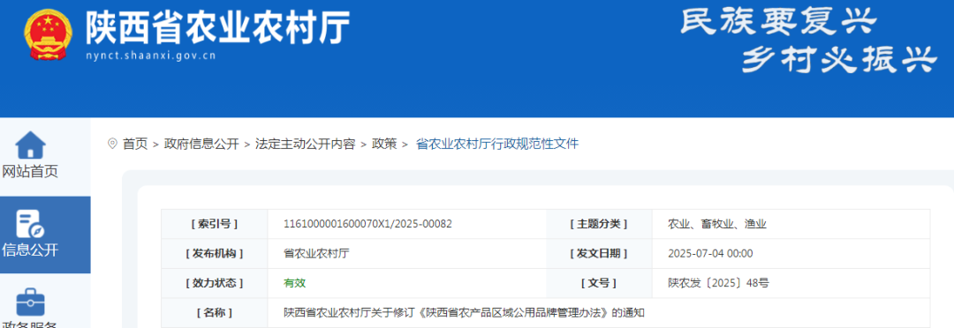Click the 民族要复兴 slogan banner
954x328 pixels.
pos(779,22)
